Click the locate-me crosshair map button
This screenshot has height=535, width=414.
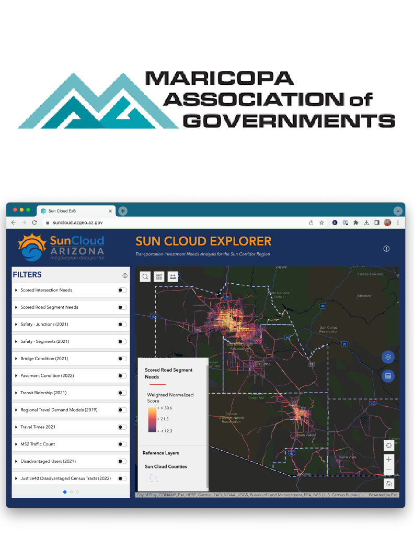(389, 445)
